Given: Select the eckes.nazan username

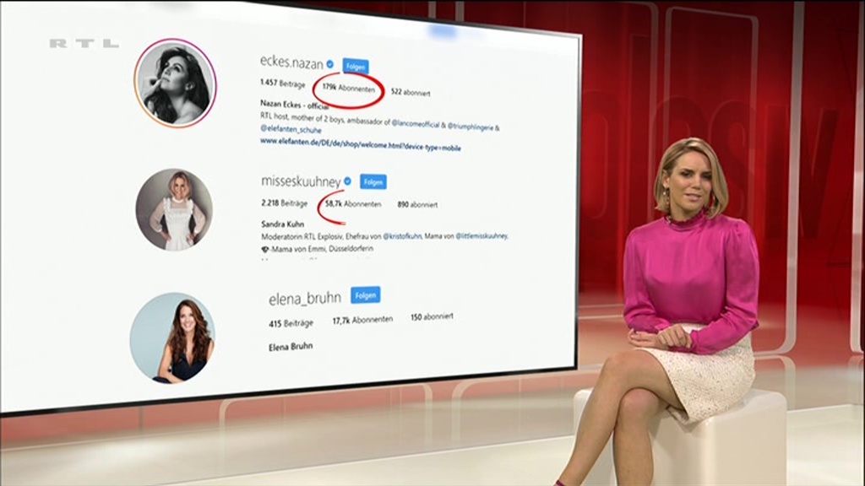Looking at the screenshot, I should click(291, 62).
